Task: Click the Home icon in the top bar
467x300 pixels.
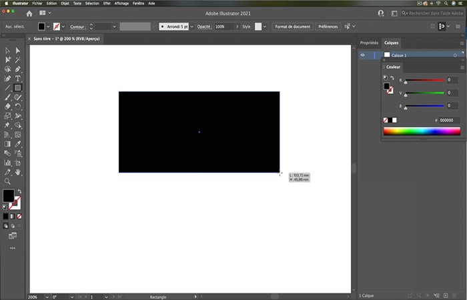Action: click(29, 13)
